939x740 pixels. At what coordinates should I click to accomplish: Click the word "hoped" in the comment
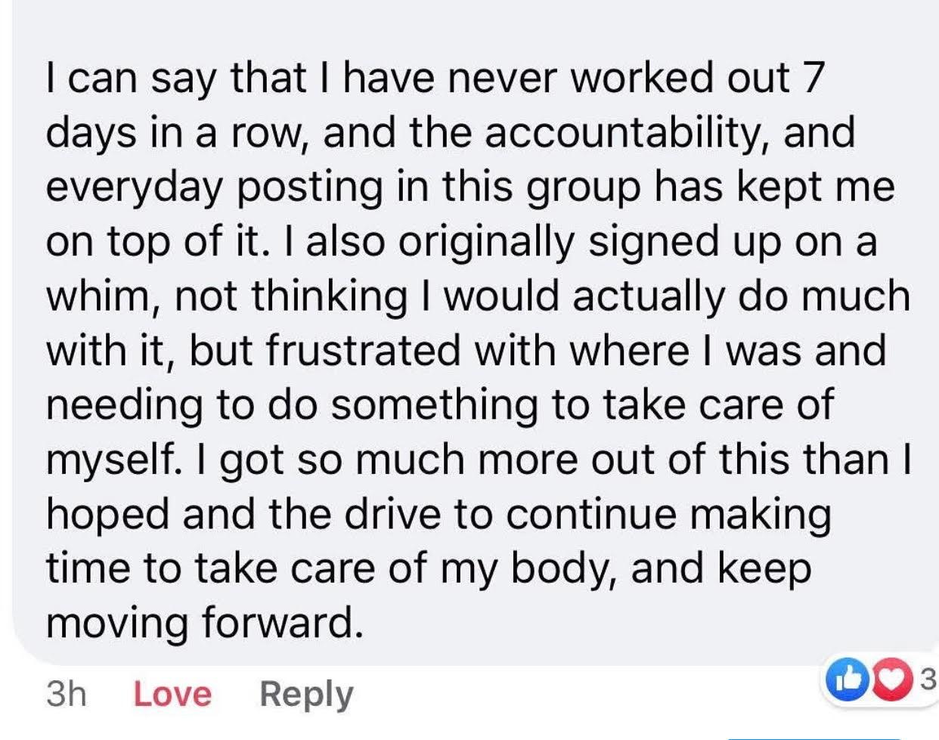pos(108,514)
